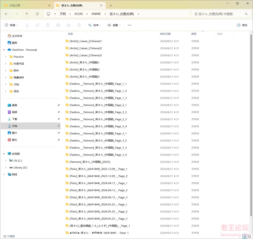
Task: Select Pixiv folder 2023.12.09 Page_1
Action: pyautogui.click(x=96, y=169)
